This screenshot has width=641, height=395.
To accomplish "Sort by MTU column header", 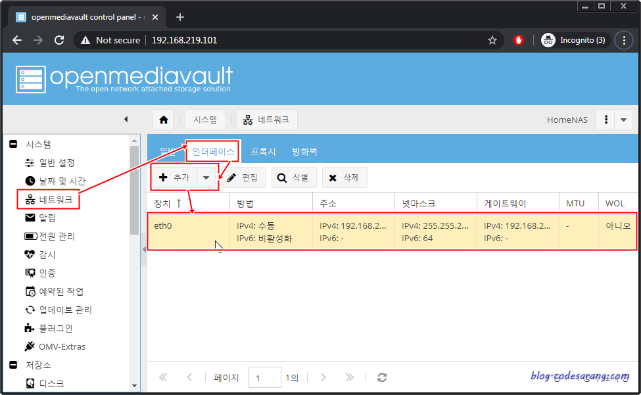I will [x=579, y=203].
